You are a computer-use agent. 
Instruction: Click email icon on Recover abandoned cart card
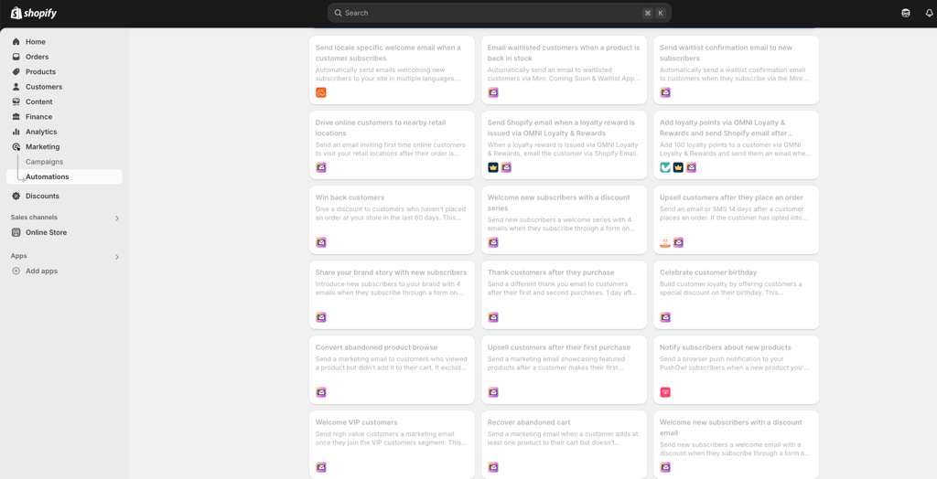coord(493,467)
